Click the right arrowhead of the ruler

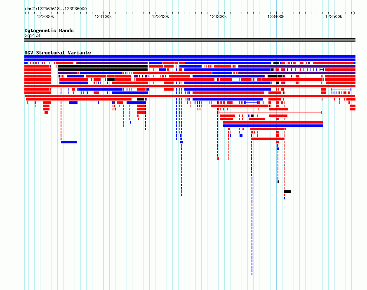(x=354, y=13)
